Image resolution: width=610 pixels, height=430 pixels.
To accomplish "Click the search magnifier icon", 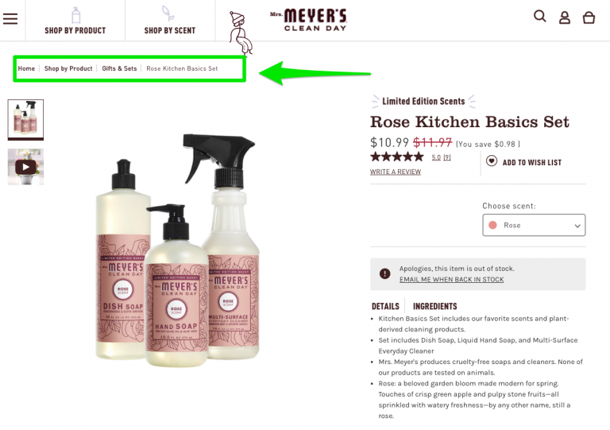I will (539, 17).
